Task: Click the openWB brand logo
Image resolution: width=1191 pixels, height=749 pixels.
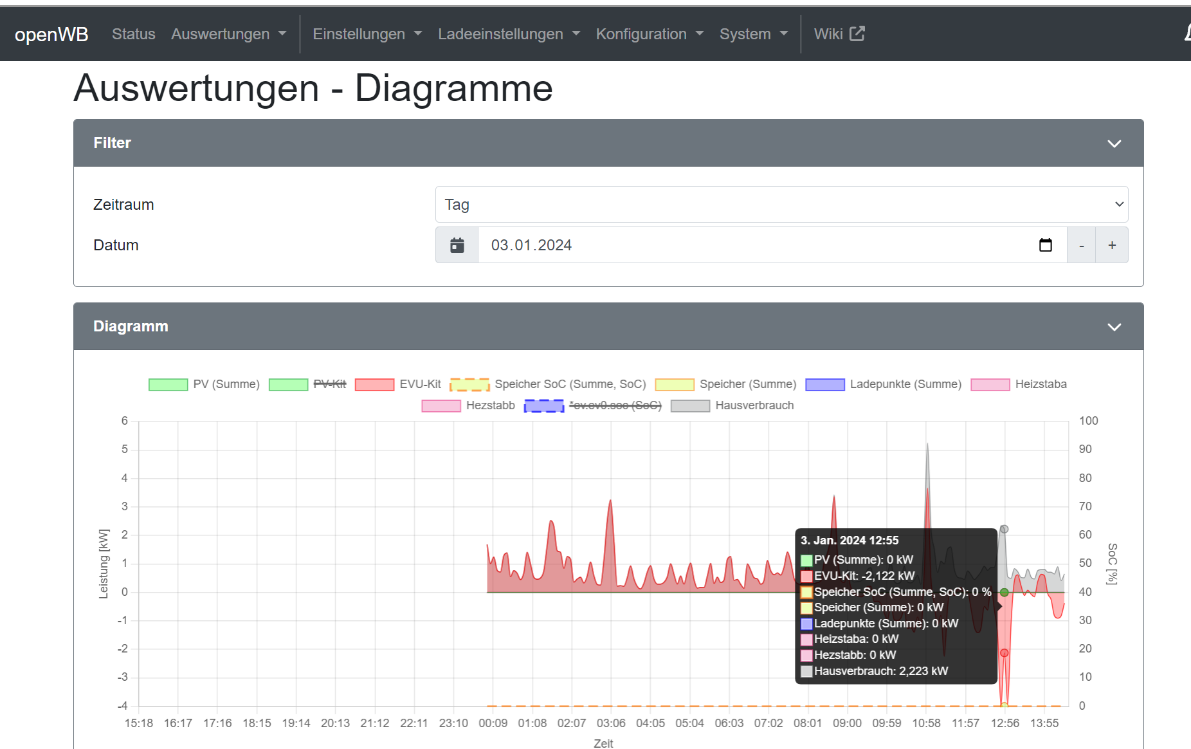Action: (51, 34)
